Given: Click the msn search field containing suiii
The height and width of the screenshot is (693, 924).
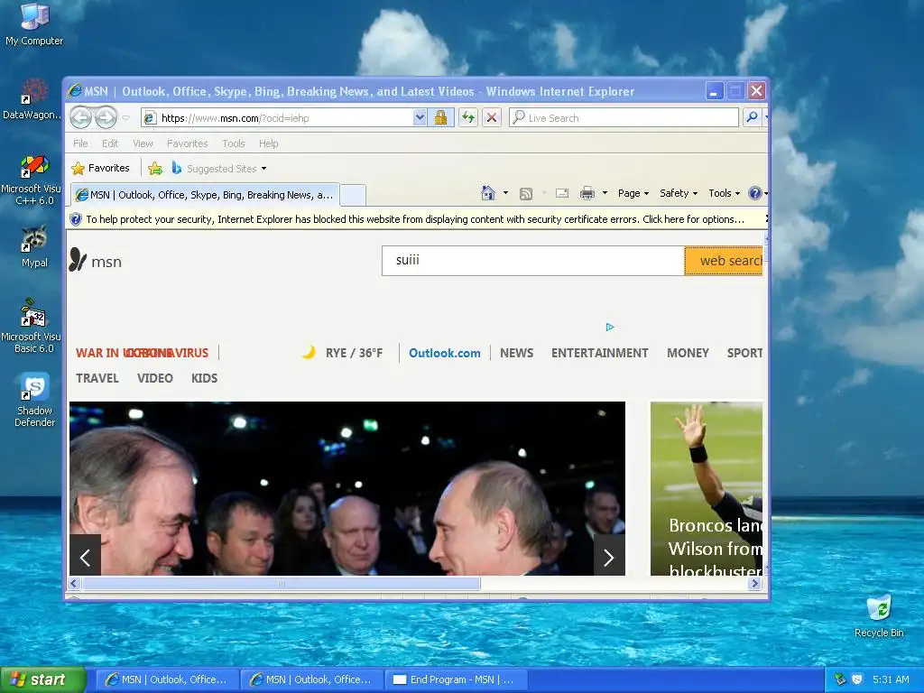Looking at the screenshot, I should point(532,261).
